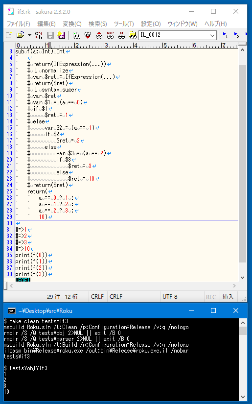
Task: Click the console window's command prompt icon
Action: [x=11, y=311]
